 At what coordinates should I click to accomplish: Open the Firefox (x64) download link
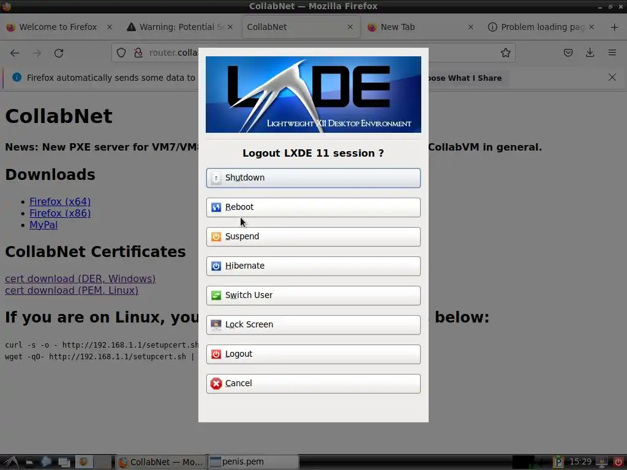click(x=60, y=201)
